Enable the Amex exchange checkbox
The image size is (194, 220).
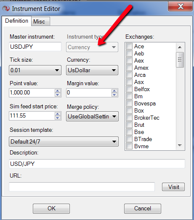(x=129, y=68)
